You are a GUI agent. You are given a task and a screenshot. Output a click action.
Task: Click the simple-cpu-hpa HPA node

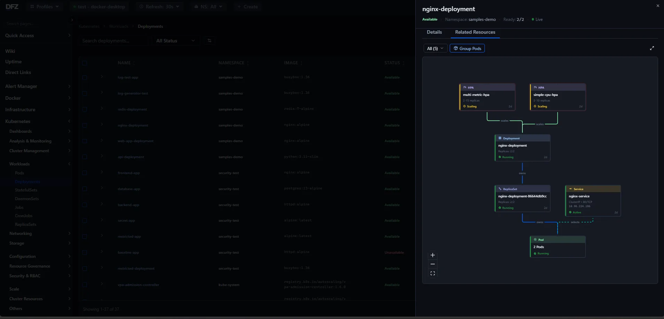(x=558, y=97)
